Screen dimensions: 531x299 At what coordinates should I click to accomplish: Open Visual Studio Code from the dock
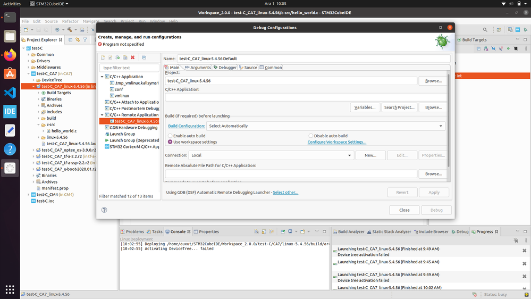coord(10,93)
